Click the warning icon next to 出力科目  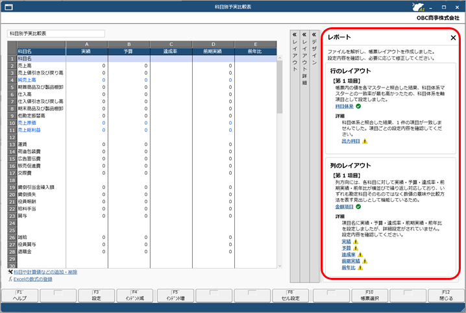point(365,141)
